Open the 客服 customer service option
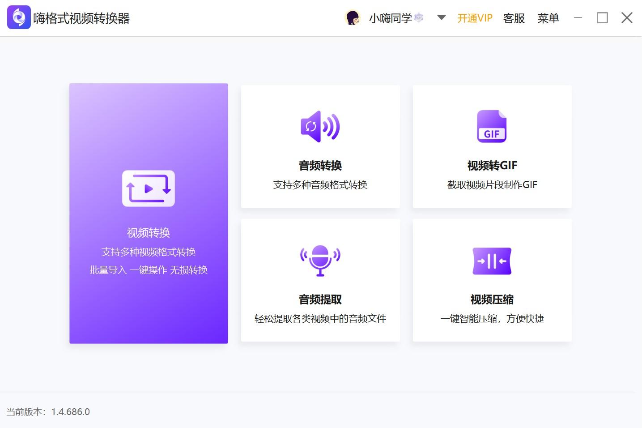642x428 pixels. pos(514,18)
